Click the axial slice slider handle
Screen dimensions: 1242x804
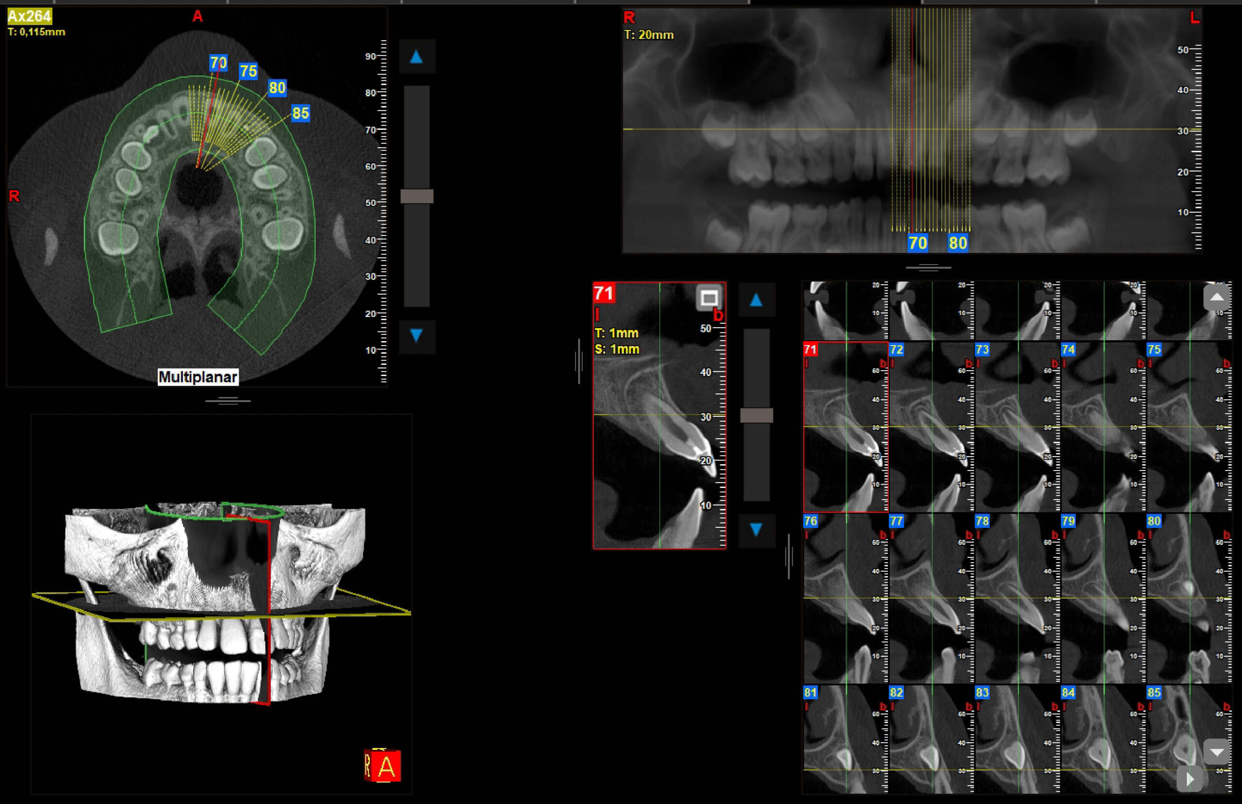(x=416, y=197)
